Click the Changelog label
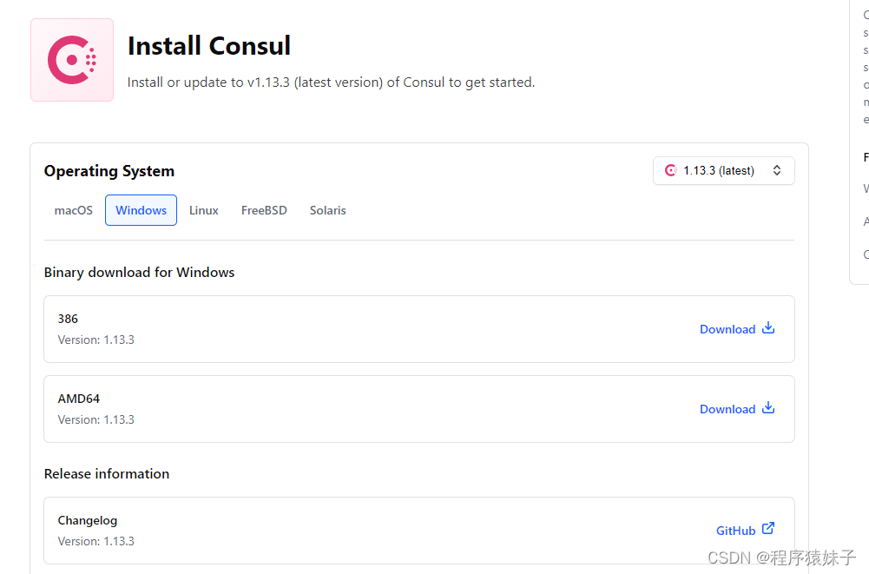The width and height of the screenshot is (869, 574). [88, 520]
